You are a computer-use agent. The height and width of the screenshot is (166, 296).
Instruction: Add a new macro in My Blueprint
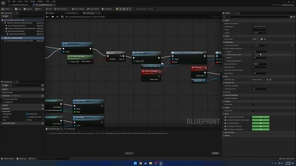43,105
